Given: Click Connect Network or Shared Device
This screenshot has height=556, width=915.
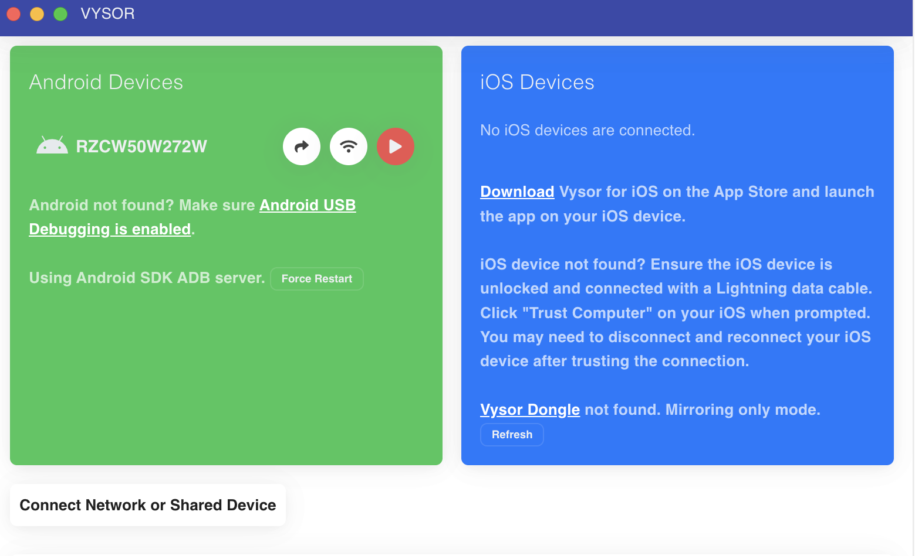Looking at the screenshot, I should (148, 505).
